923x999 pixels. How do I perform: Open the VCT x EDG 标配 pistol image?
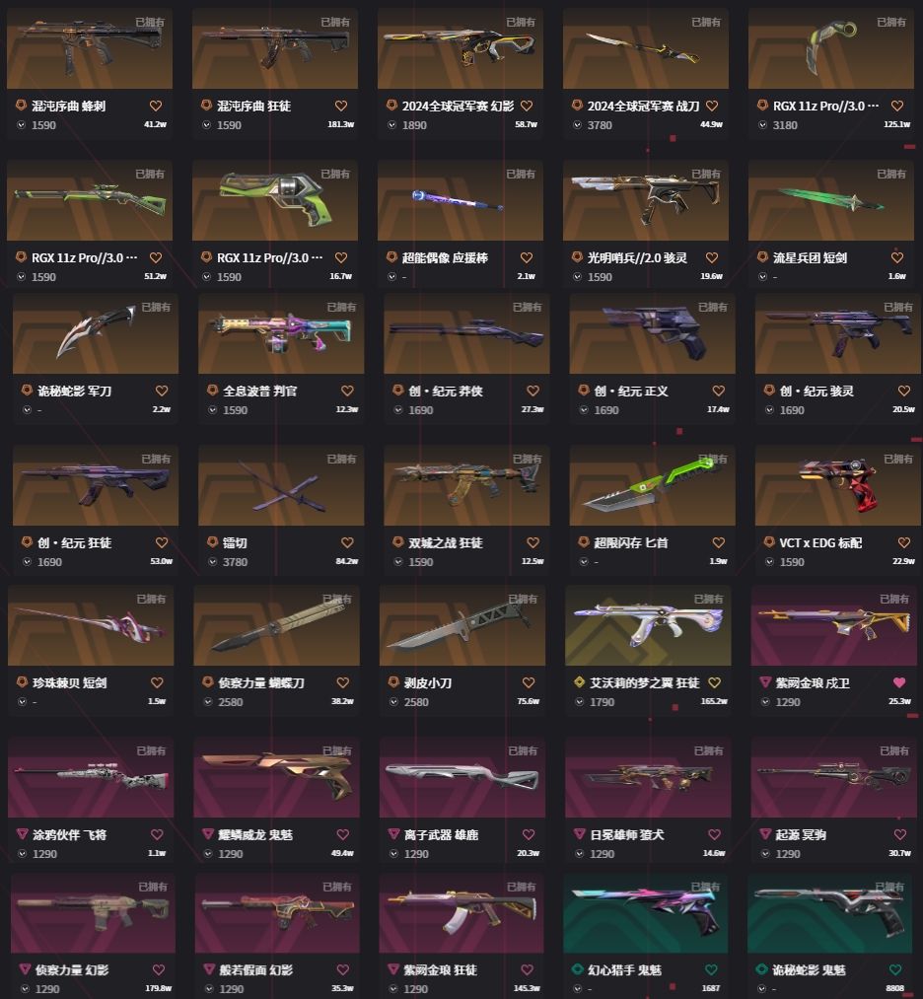[837, 485]
